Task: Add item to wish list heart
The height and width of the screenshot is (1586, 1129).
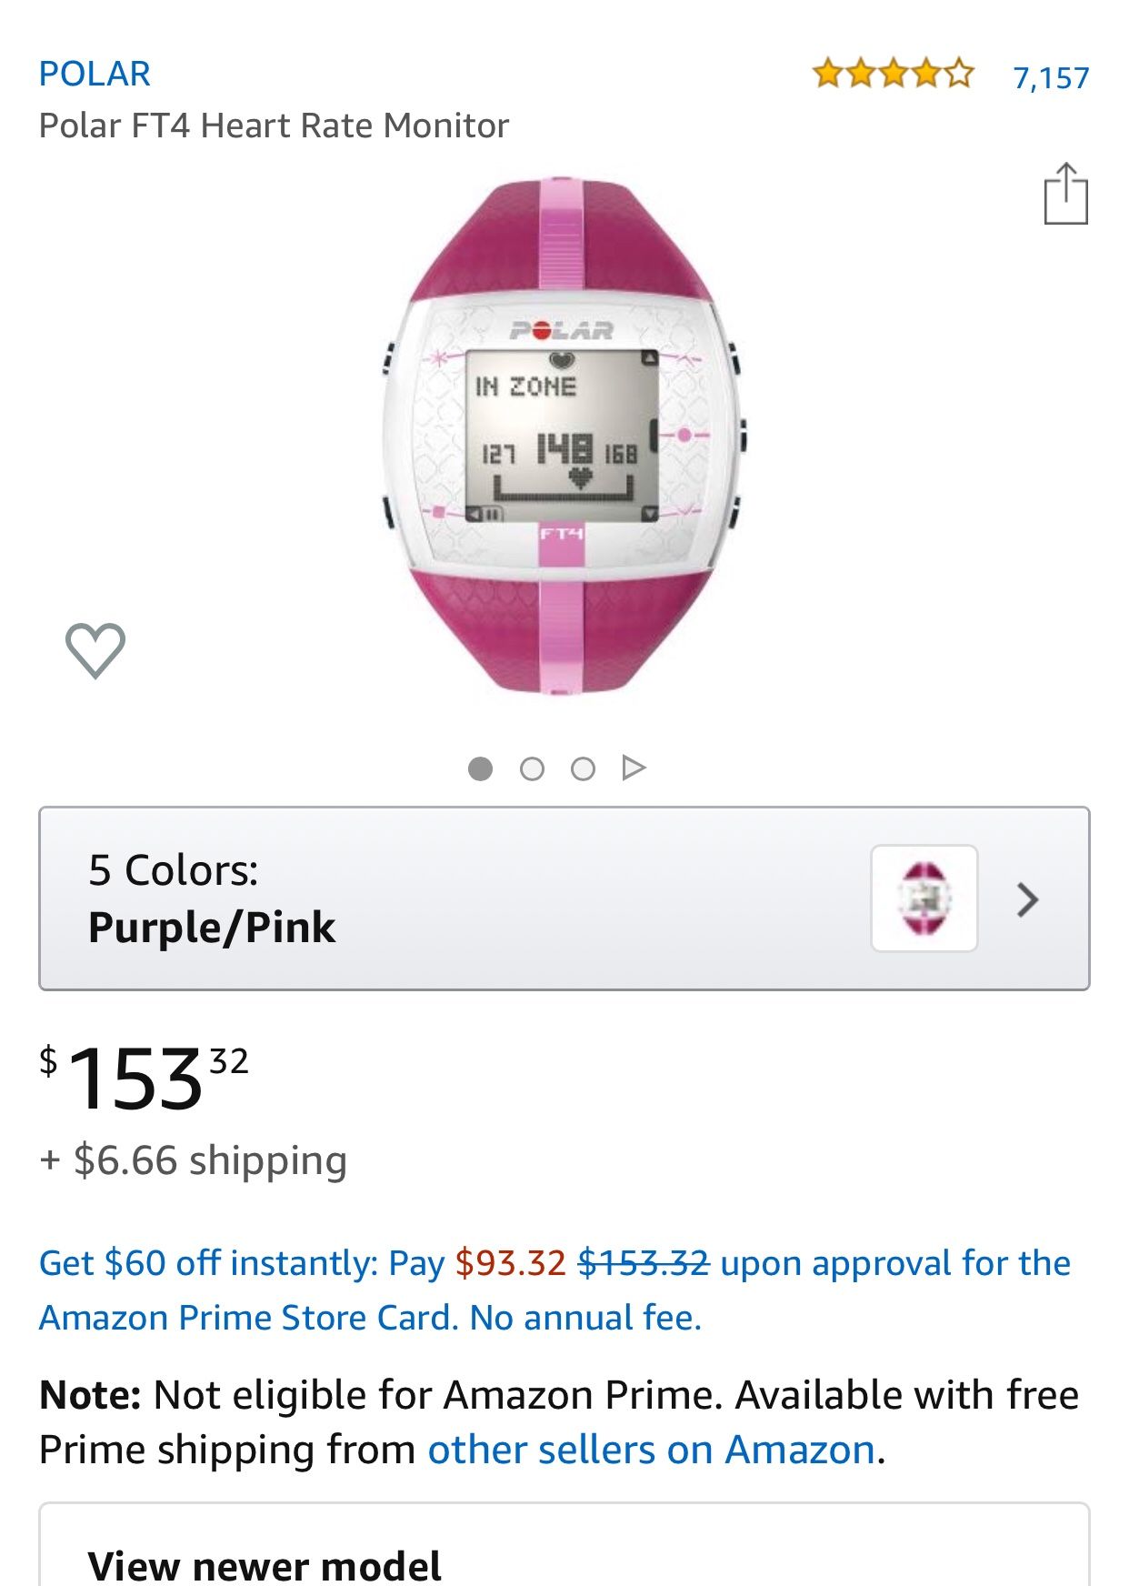Action: point(95,650)
